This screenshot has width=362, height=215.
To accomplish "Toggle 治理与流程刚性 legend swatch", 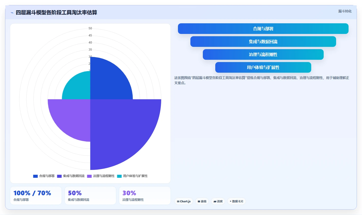I will pos(89,176).
